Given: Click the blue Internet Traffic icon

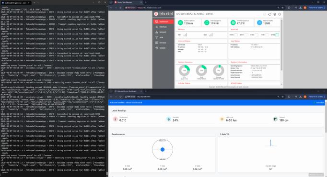Looking at the screenshot, I should click(x=259, y=22).
